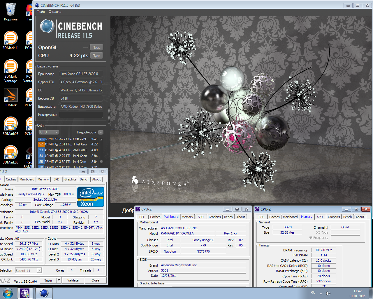
Task: Maximize the Cinebench window
Action: (x=358, y=5)
